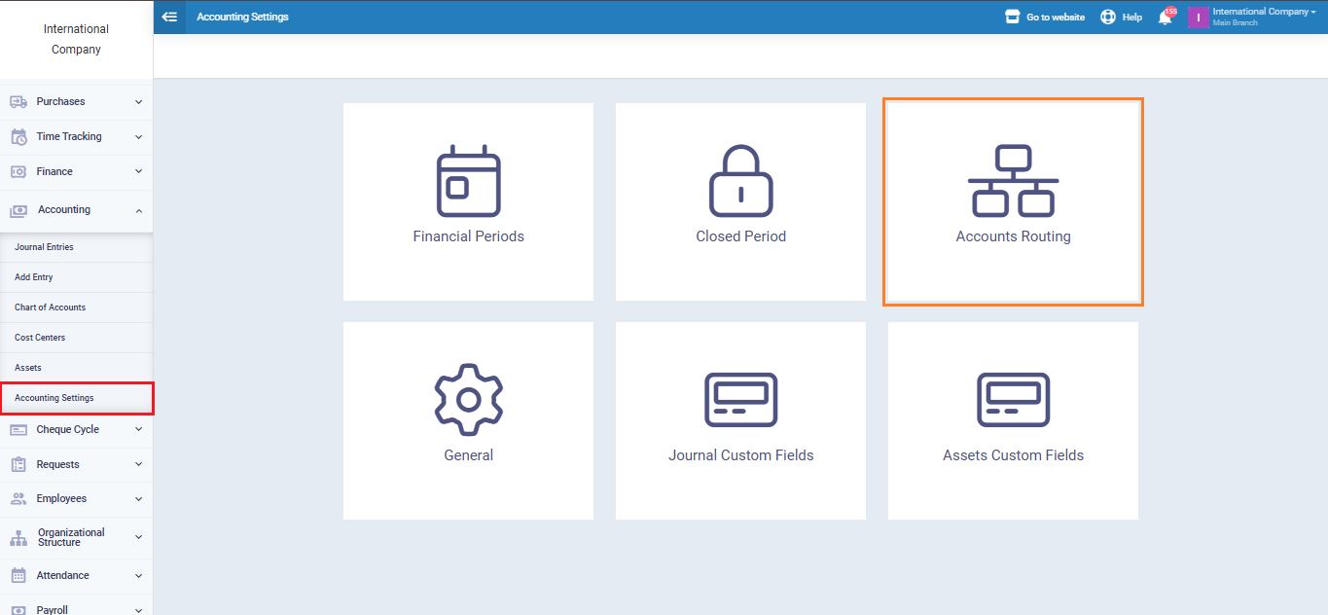Select Cost Centers in the sidebar
Image resolution: width=1328 pixels, height=615 pixels.
[x=40, y=338]
